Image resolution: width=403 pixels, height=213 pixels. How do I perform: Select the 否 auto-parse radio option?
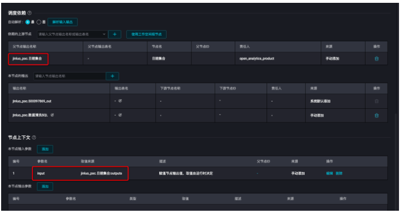click(x=39, y=22)
